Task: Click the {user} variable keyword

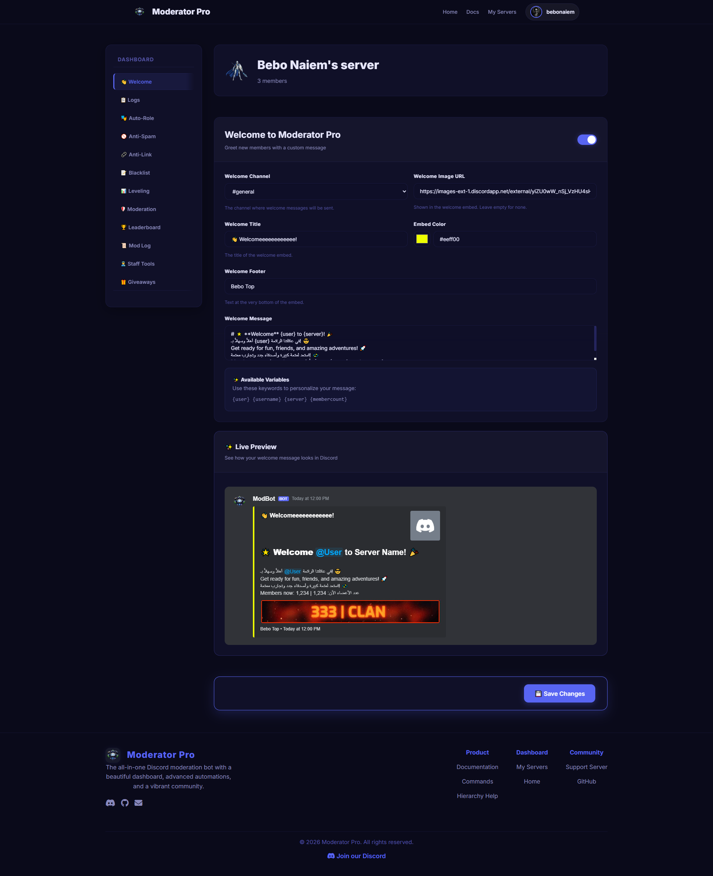Action: tap(241, 399)
